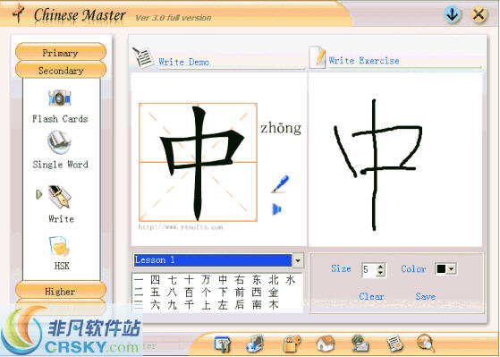The height and width of the screenshot is (357, 500).
Task: Open the Flash Cards label
Action: click(x=60, y=119)
